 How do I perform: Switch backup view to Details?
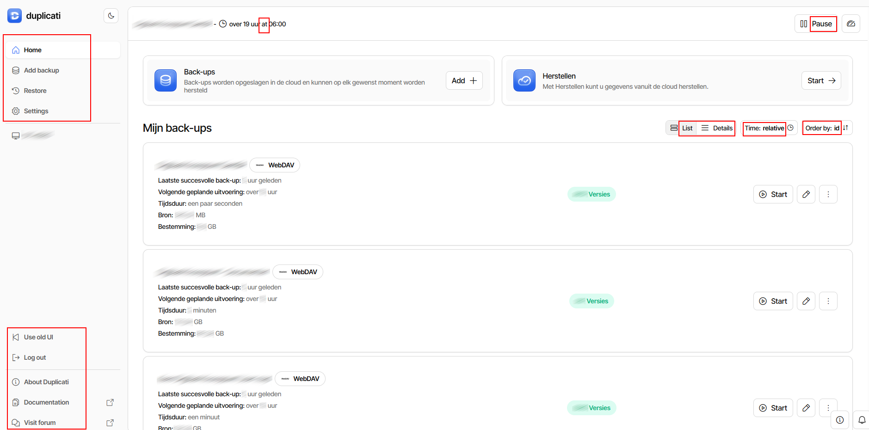(717, 128)
